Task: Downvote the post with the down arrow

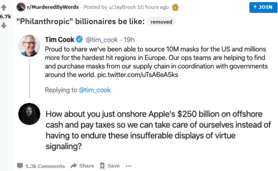Action: (4, 26)
